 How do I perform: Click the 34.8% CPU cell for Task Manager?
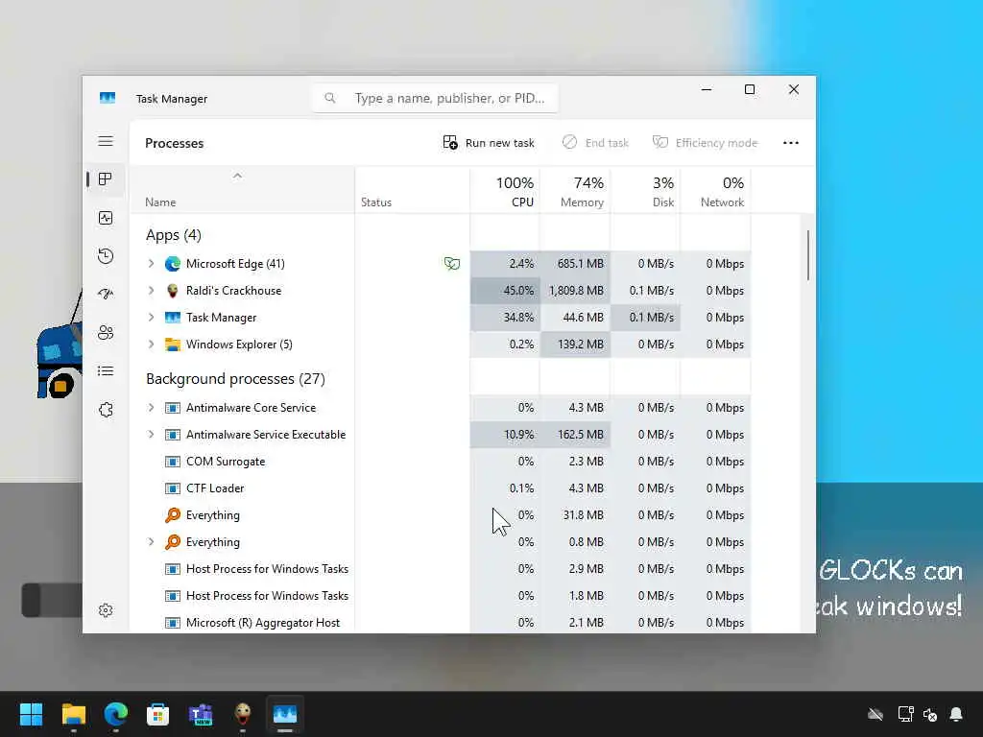[505, 318]
